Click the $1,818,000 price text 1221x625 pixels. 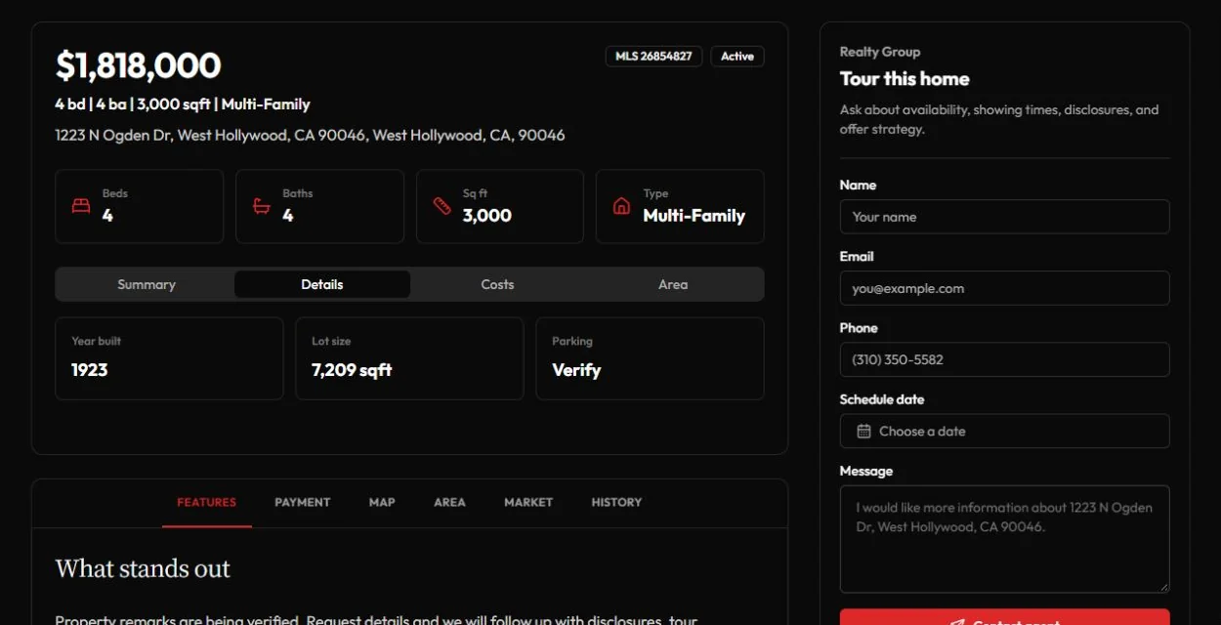tap(139, 65)
